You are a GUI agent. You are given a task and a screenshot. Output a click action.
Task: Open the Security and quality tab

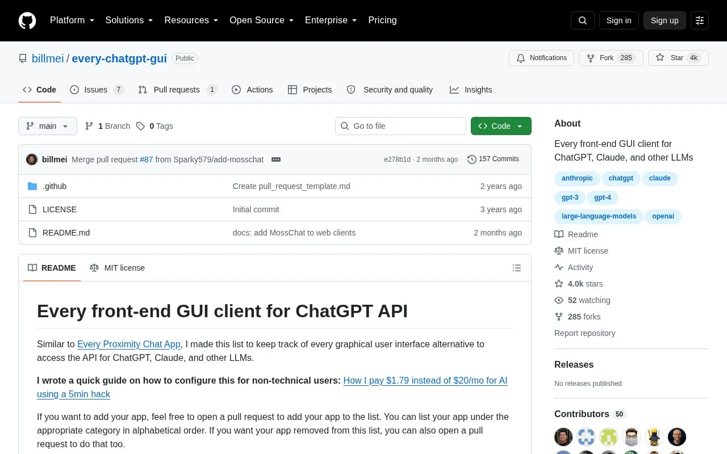click(390, 90)
